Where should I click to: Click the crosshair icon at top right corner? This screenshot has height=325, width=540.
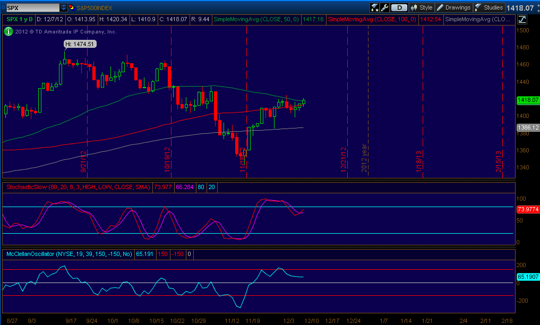coord(538,7)
